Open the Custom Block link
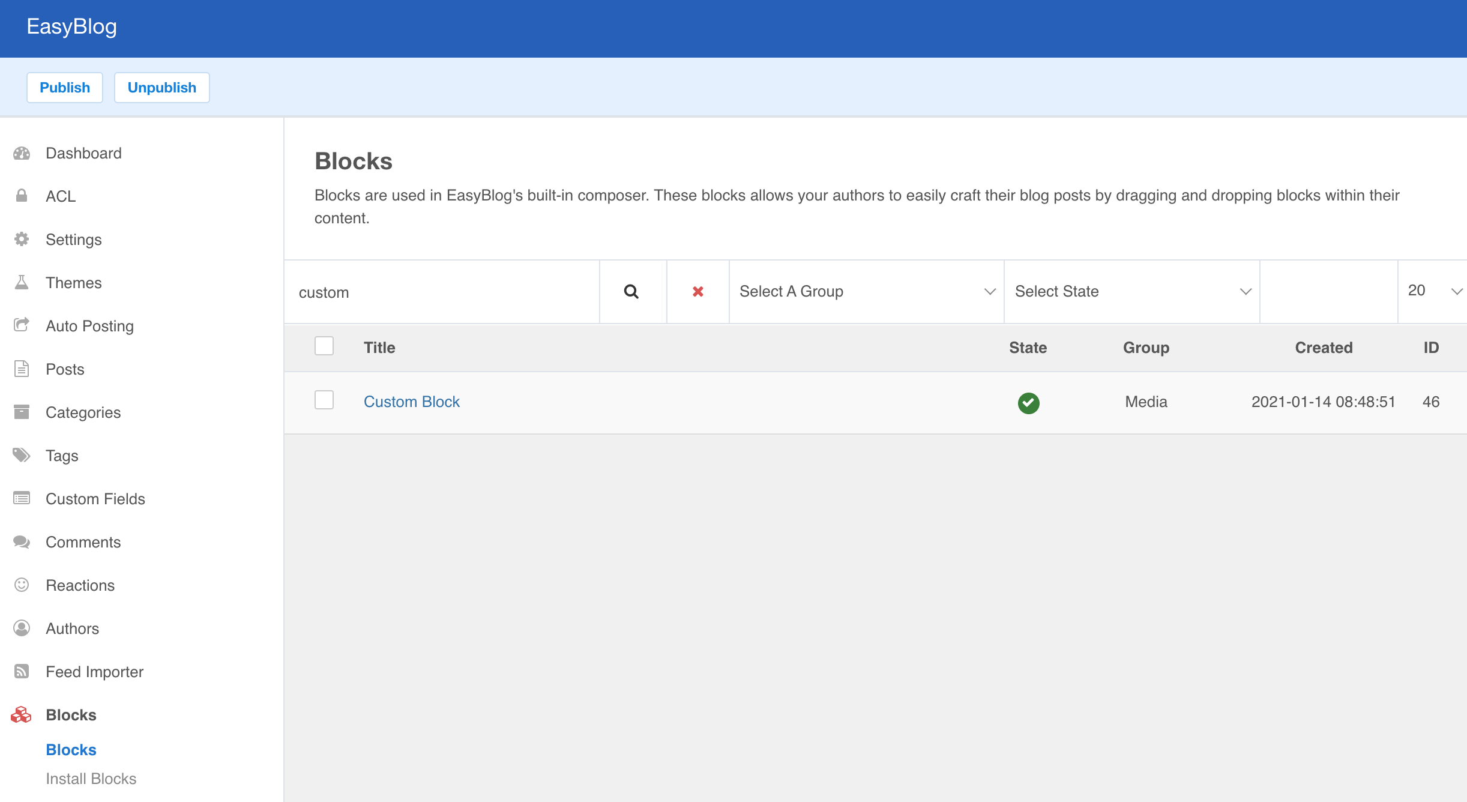The height and width of the screenshot is (802, 1467). tap(412, 402)
